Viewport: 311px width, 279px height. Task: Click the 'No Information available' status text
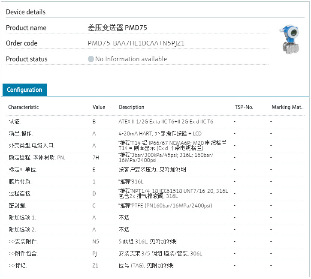pyautogui.click(x=131, y=59)
